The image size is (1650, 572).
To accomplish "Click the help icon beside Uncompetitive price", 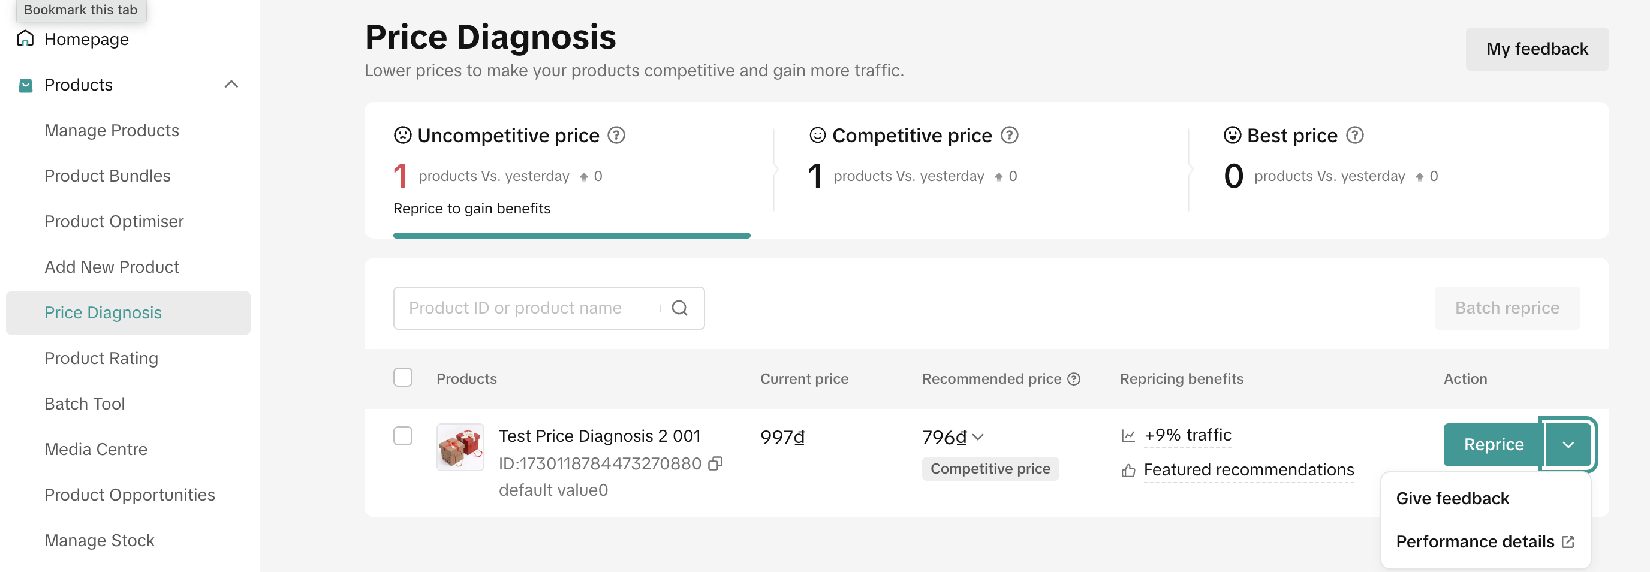I will [616, 135].
